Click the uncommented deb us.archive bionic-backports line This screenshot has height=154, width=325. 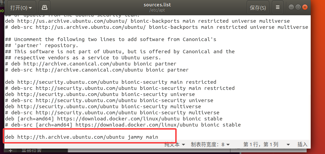(147, 21)
